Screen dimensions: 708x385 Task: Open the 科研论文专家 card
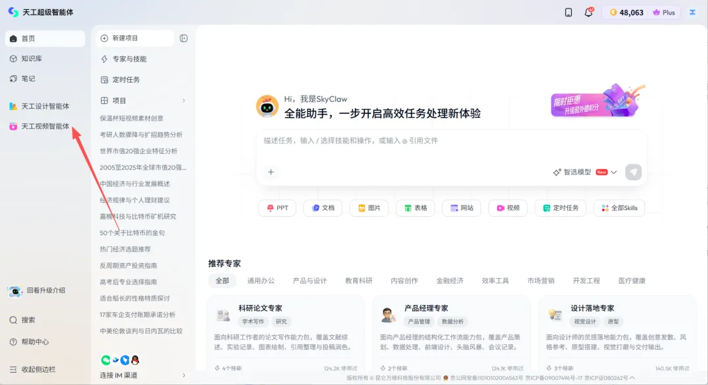click(286, 335)
